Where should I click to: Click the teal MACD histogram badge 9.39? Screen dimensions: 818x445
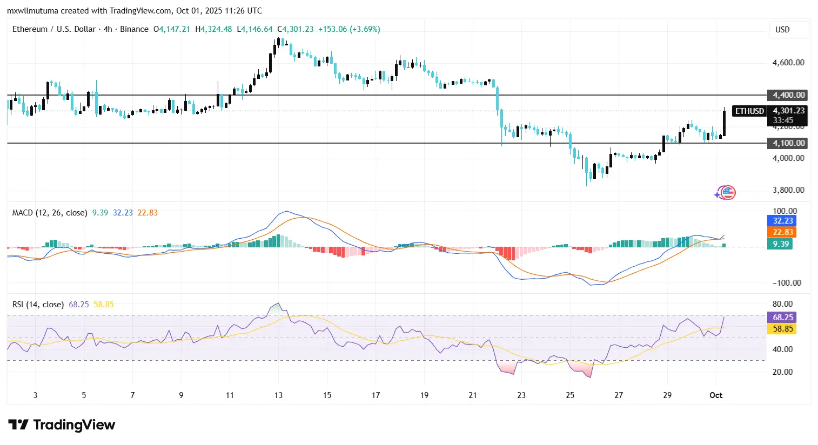[x=780, y=244]
